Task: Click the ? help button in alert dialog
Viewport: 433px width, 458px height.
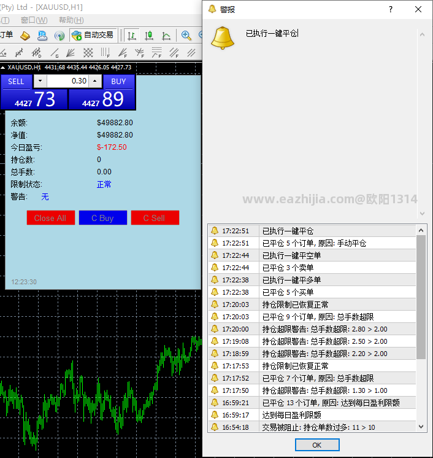Action: click(x=391, y=9)
